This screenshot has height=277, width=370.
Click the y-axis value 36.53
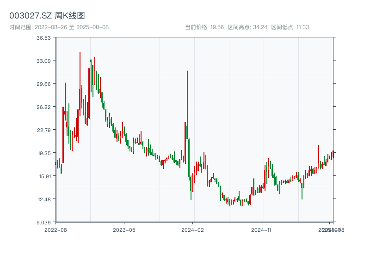43,38
